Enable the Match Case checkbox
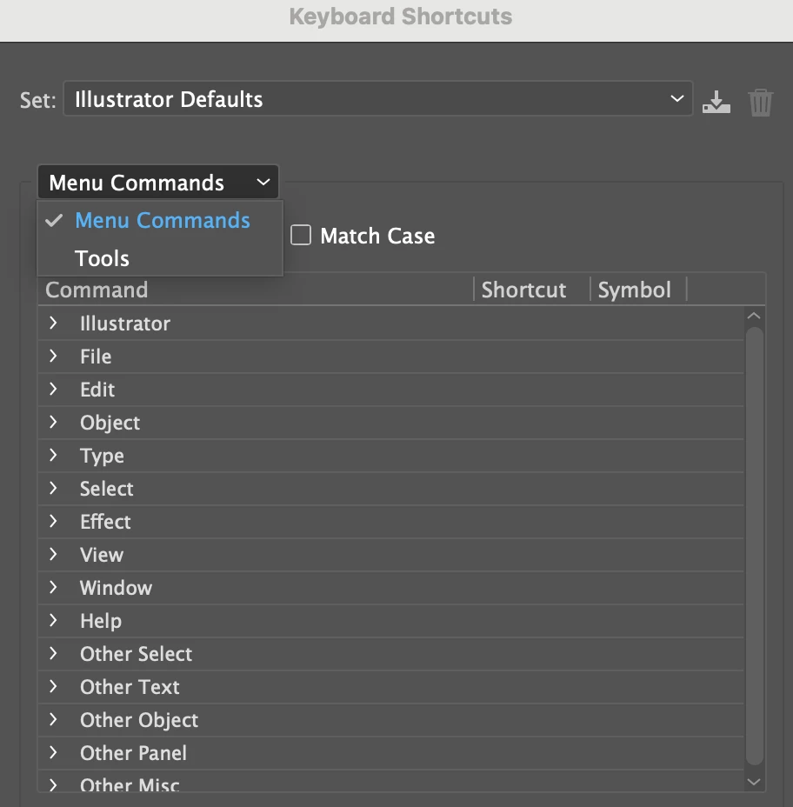This screenshot has width=793, height=807. click(301, 236)
